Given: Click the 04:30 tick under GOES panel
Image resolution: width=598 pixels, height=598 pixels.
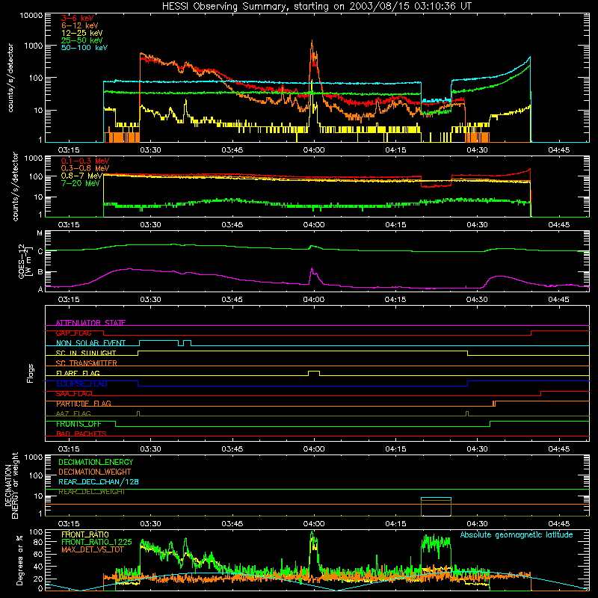Looking at the screenshot, I should pyautogui.click(x=477, y=300).
